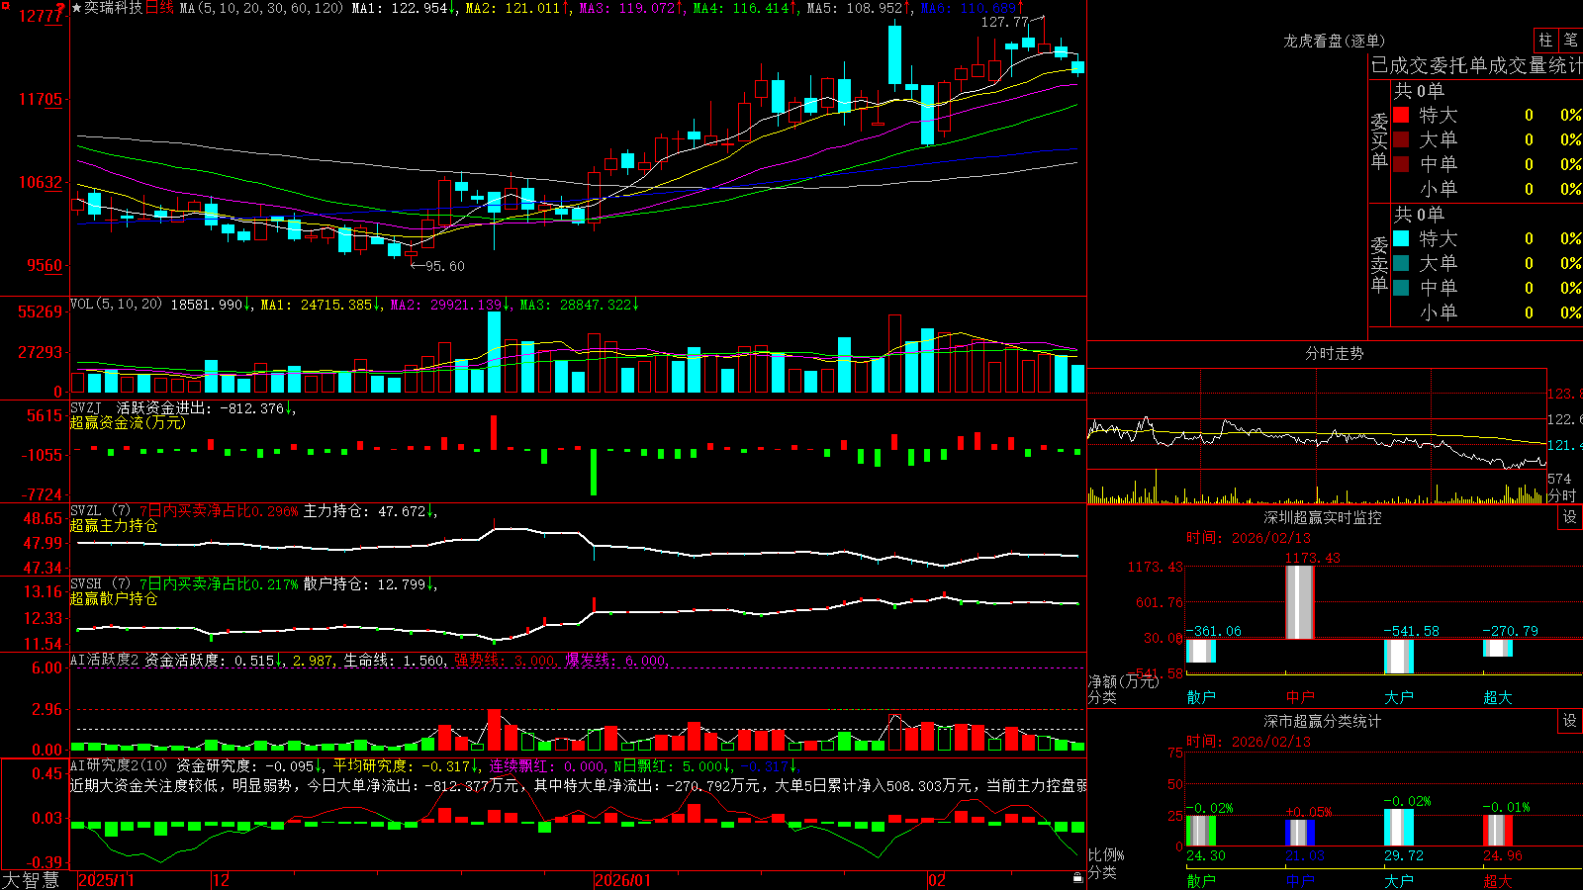The height and width of the screenshot is (890, 1583).
Task: Select the 2025/11 date on the timeline
Action: coord(106,880)
